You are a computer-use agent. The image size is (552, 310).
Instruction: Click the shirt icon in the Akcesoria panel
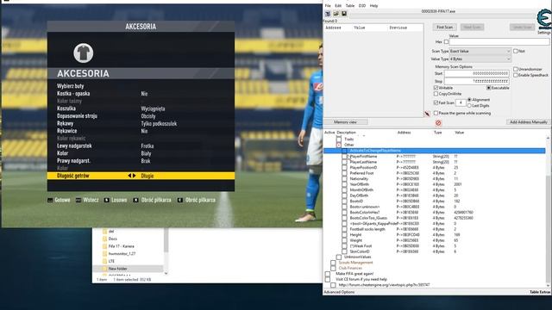[x=84, y=53]
